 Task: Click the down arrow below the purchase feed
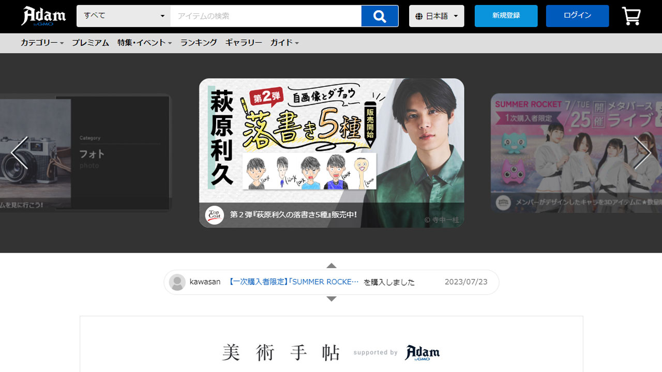pyautogui.click(x=332, y=299)
